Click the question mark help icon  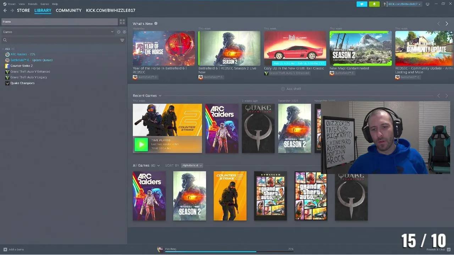(x=384, y=4)
